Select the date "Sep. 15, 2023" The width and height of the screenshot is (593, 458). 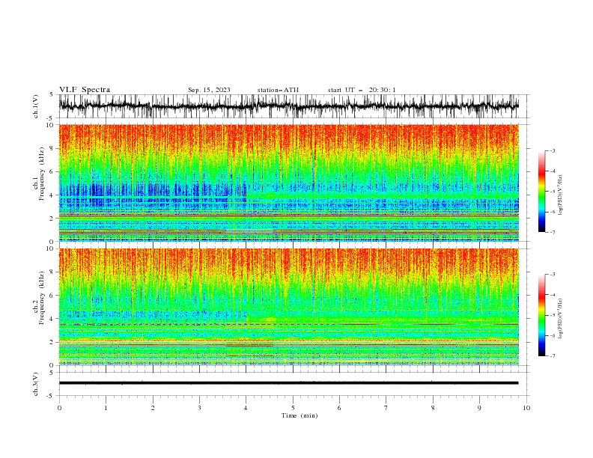point(209,90)
